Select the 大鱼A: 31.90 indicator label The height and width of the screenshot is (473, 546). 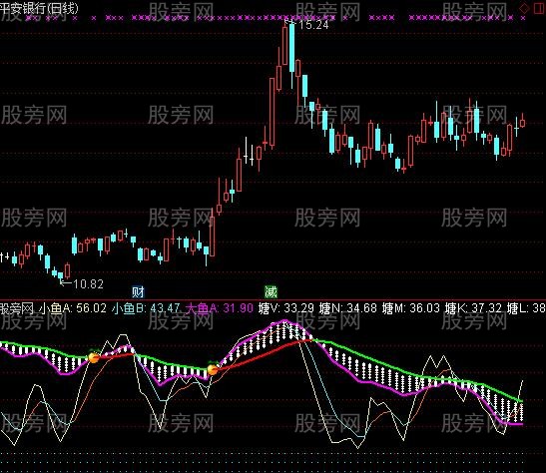coord(220,308)
